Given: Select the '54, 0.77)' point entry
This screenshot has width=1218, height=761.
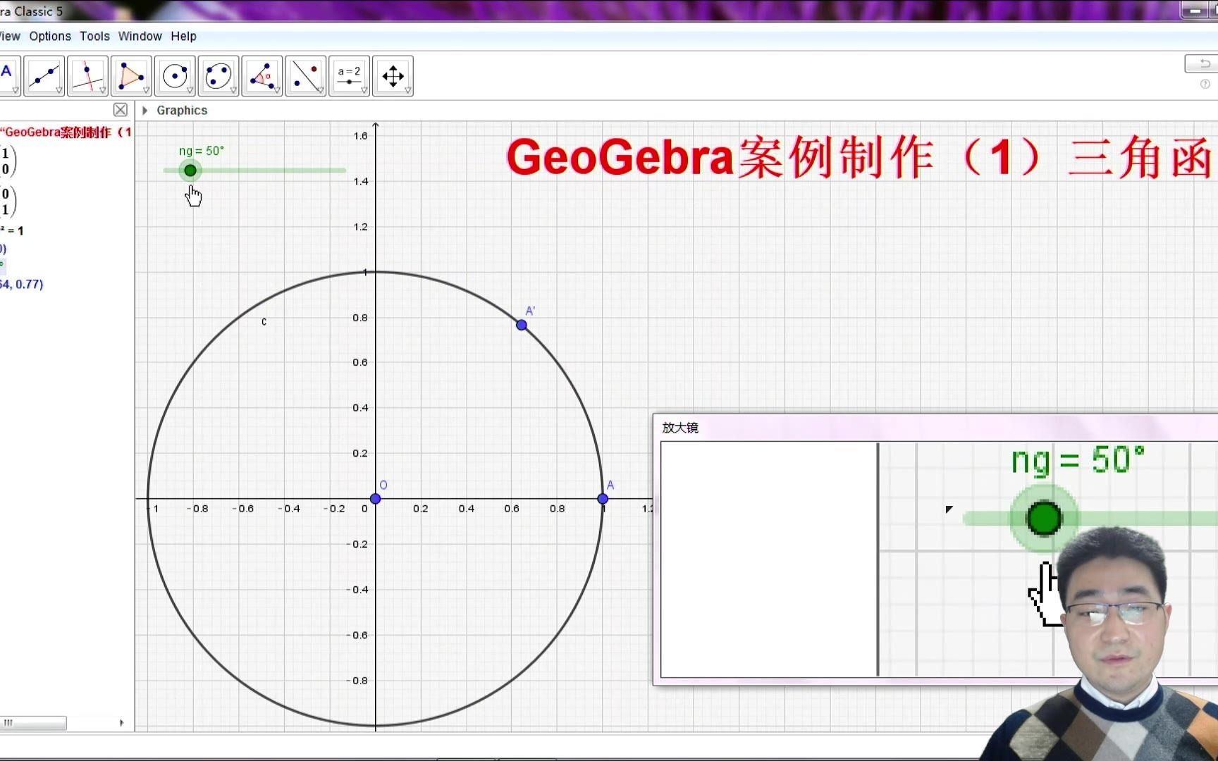Looking at the screenshot, I should [x=22, y=284].
